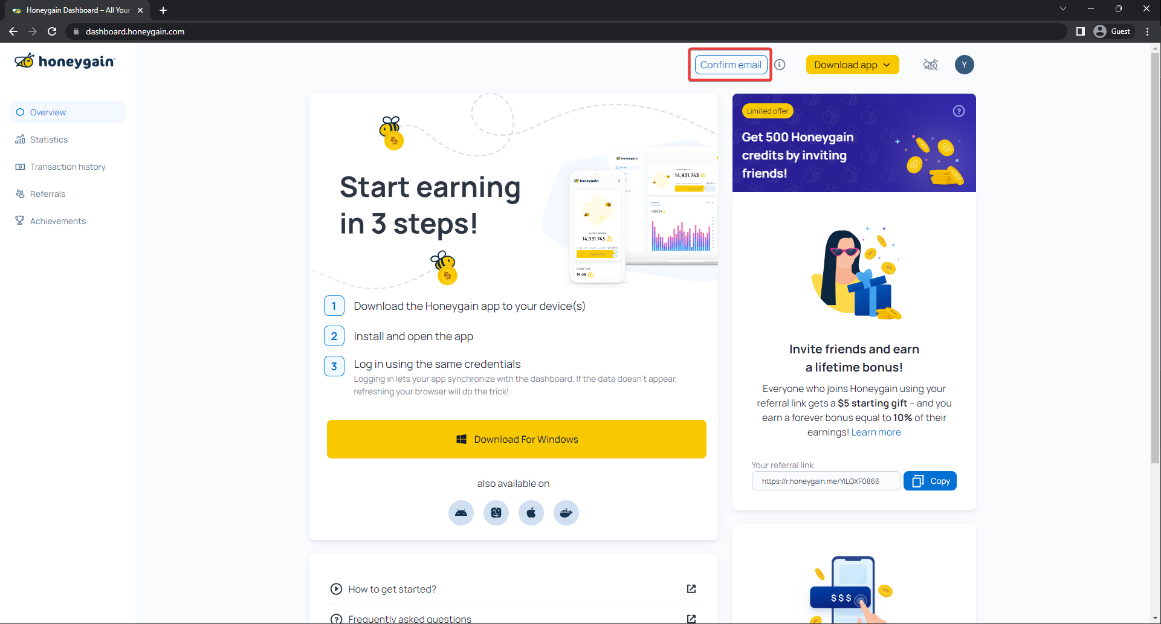Click external link icon for How to get started
Image resolution: width=1161 pixels, height=624 pixels.
coord(691,589)
